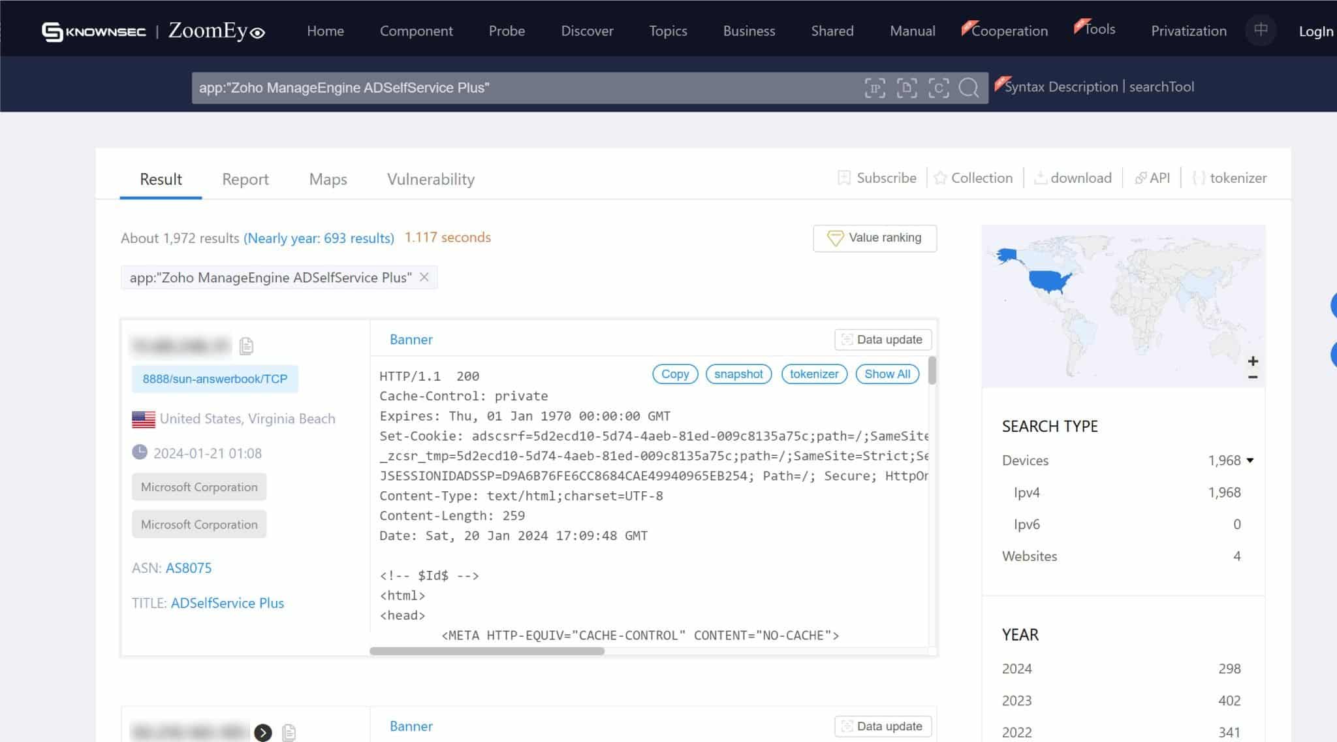The image size is (1337, 742).
Task: Click the Collection star icon
Action: [x=940, y=178]
